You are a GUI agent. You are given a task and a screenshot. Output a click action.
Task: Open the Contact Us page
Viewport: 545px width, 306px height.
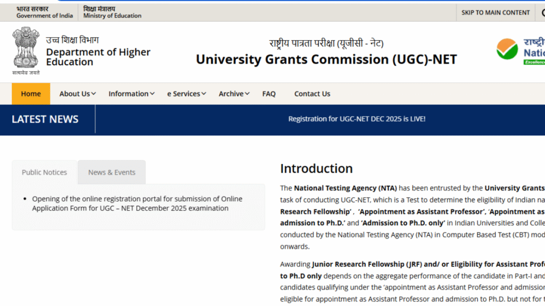click(x=312, y=93)
